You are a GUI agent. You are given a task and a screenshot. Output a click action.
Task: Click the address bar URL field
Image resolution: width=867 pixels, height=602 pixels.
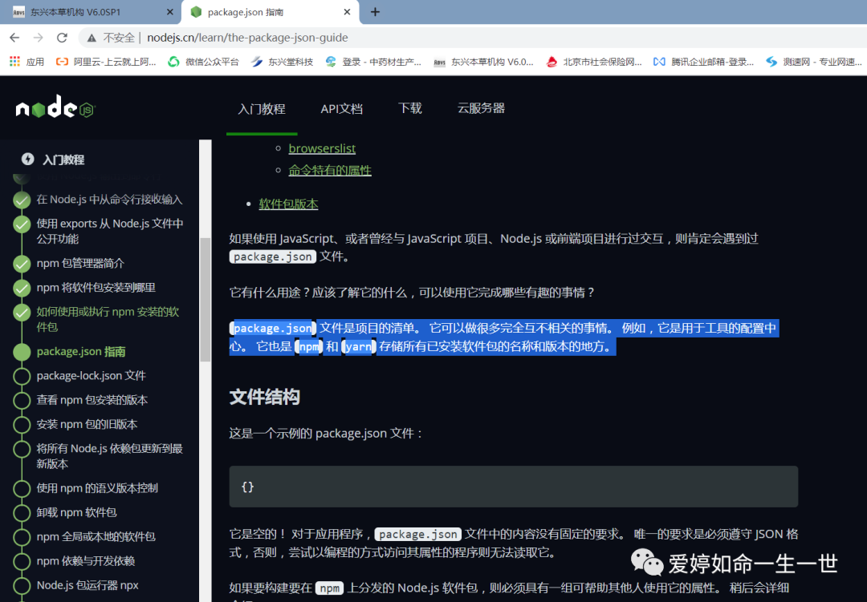click(248, 38)
